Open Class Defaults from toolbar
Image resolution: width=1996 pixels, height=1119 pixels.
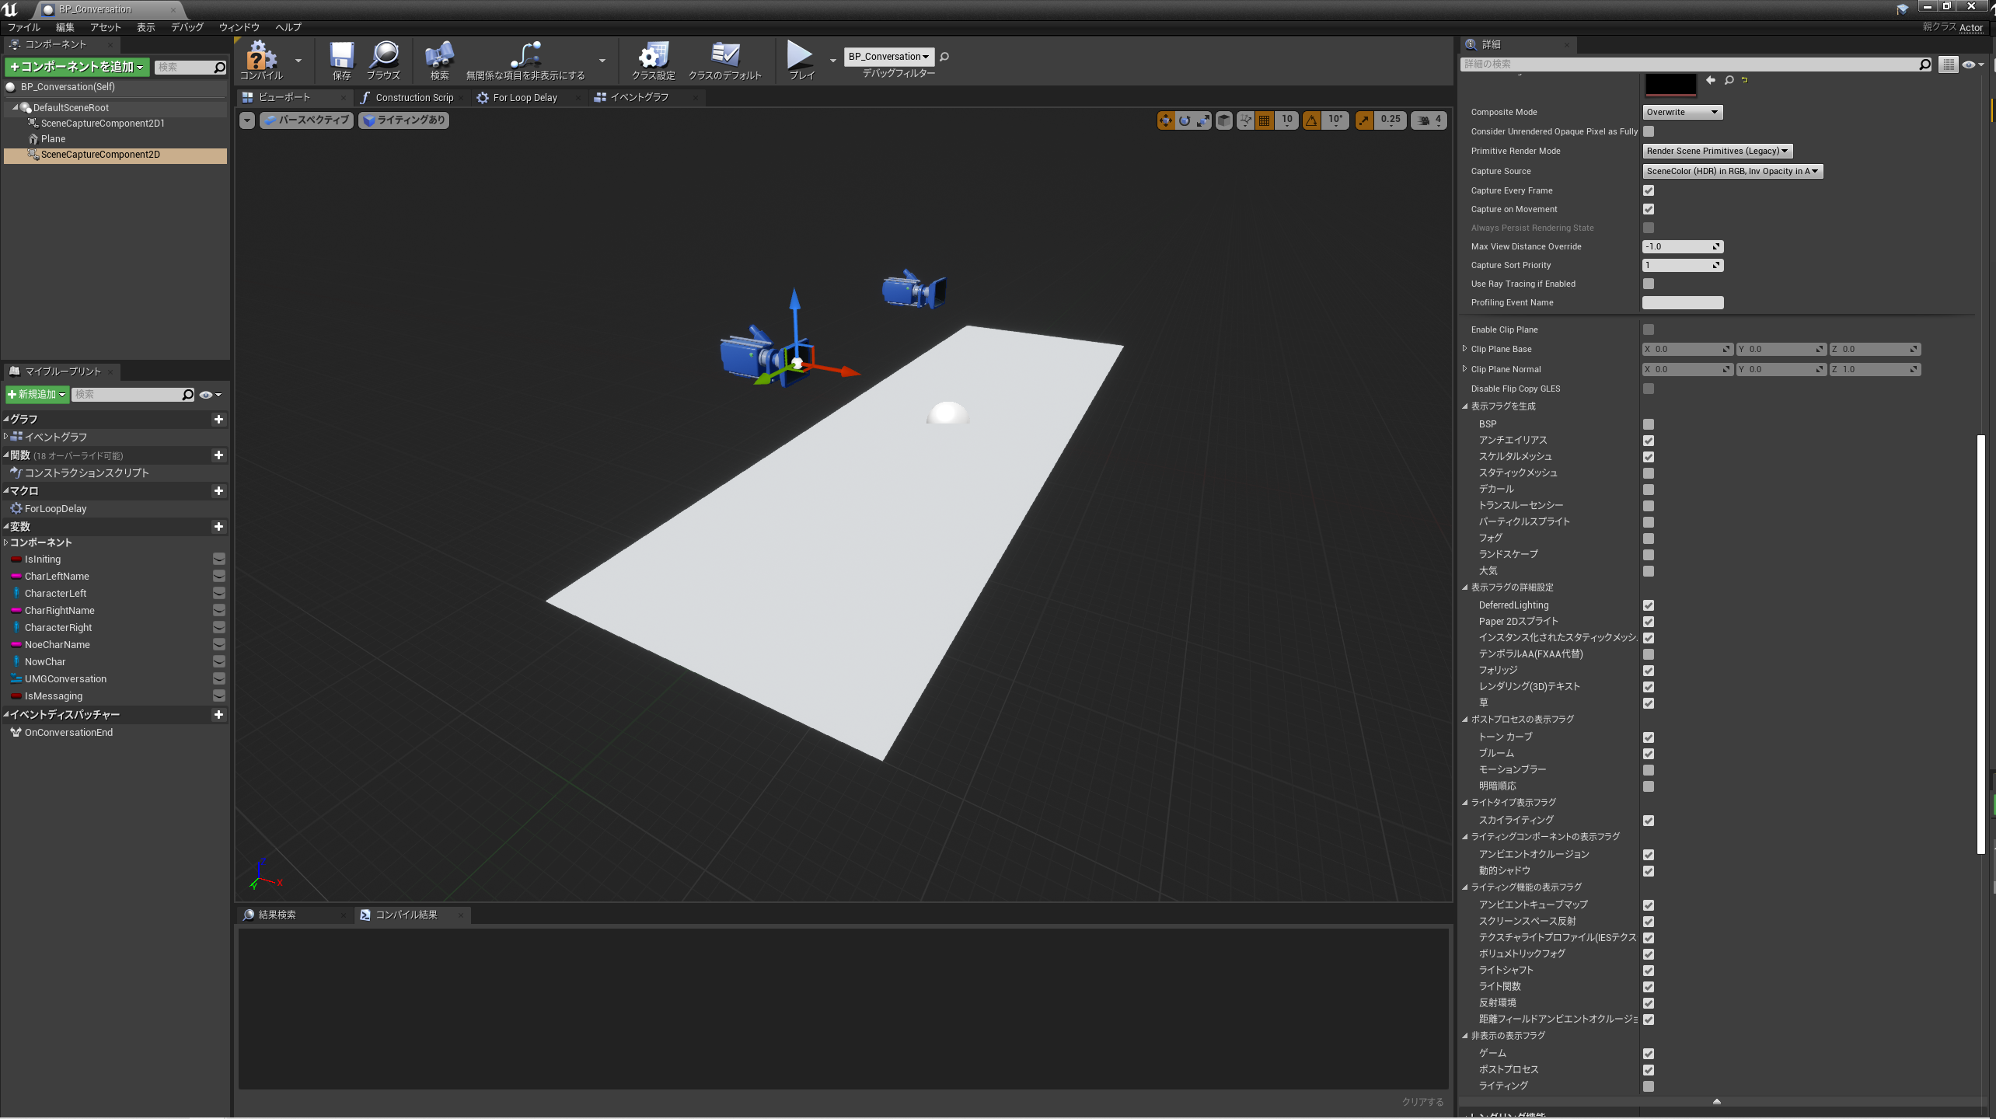click(724, 56)
